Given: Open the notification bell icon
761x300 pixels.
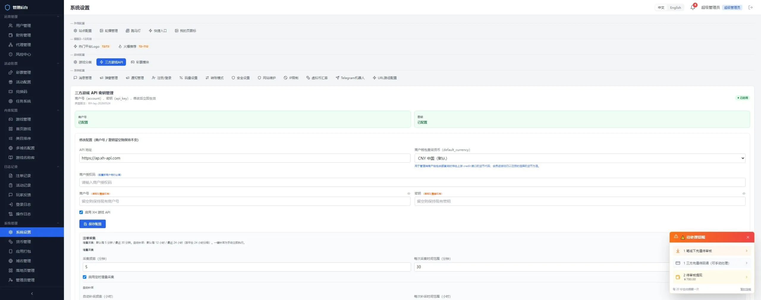Looking at the screenshot, I should coord(693,7).
